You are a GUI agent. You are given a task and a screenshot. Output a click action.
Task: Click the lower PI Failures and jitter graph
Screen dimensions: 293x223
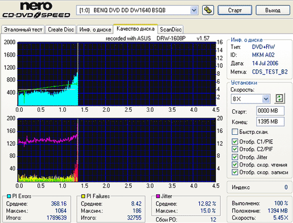pyautogui.click(x=117, y=150)
